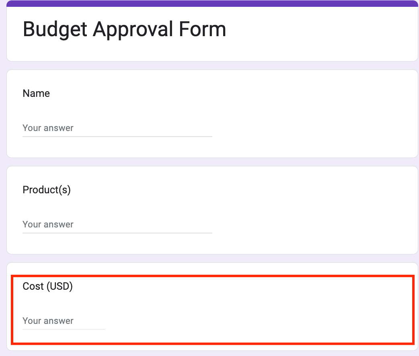Click the underline of the Cost field

pos(63,329)
